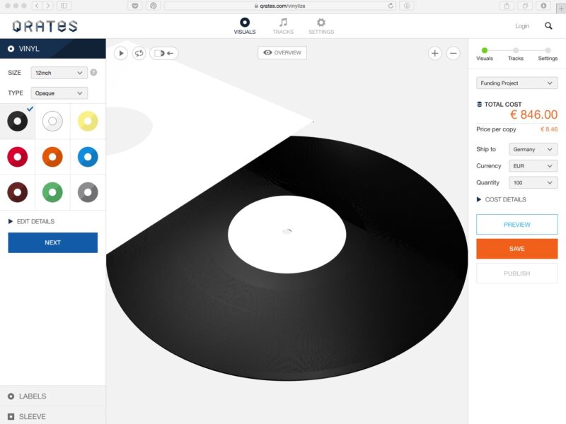Zoom in with the plus icon
This screenshot has width=566, height=424.
pos(434,53)
